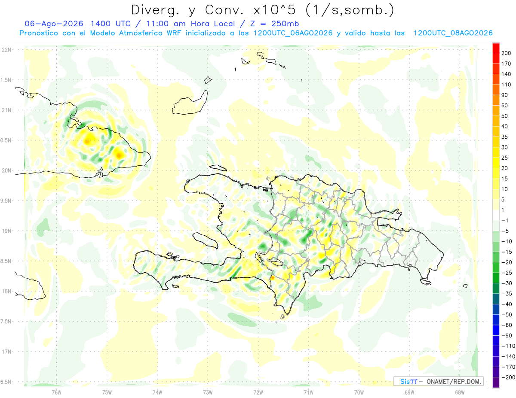Select the colorbar label '-15'
The height and width of the screenshot is (398, 516).
point(506,252)
